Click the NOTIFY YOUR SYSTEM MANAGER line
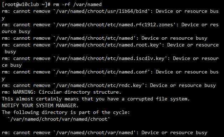 click(40, 106)
